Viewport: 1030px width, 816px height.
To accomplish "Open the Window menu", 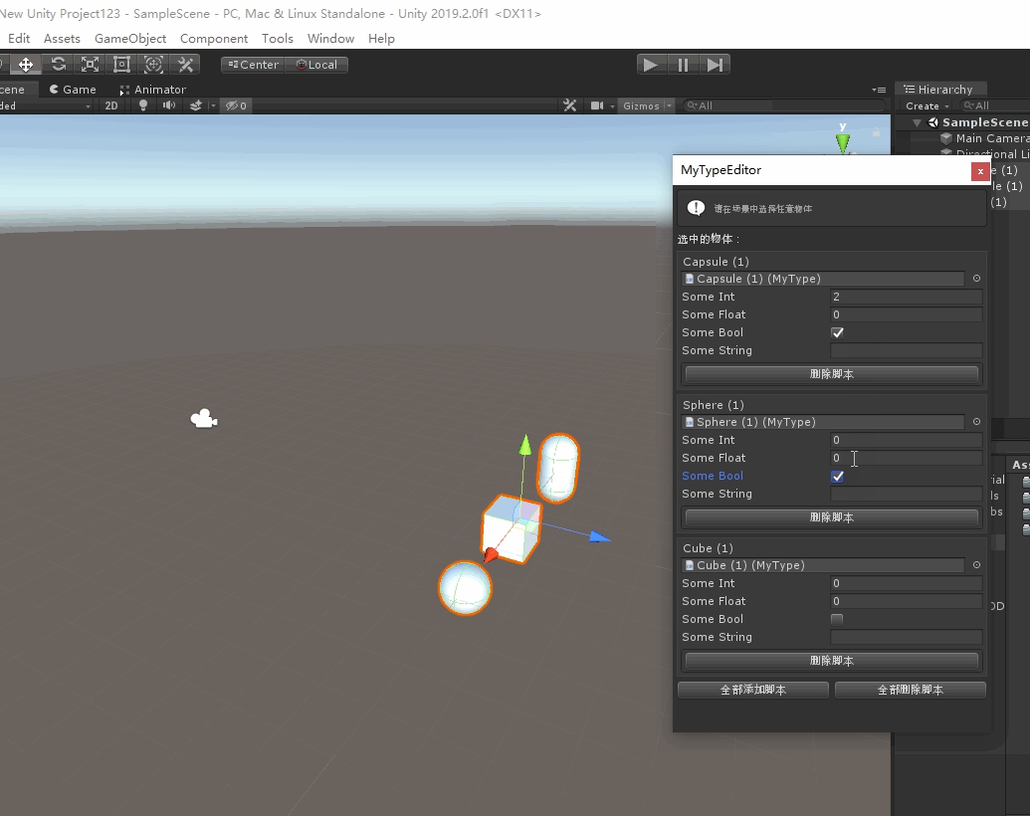I will [x=330, y=38].
